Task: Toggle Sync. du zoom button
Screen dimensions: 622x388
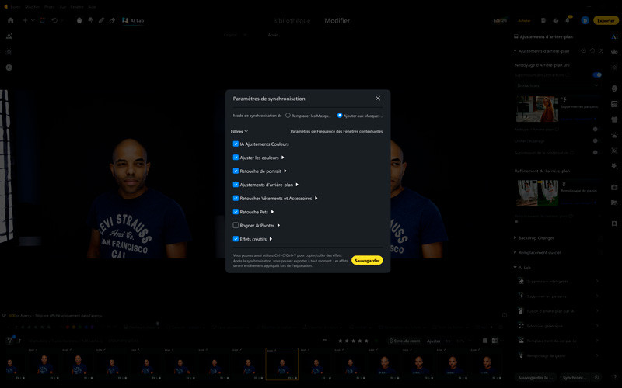Action: pyautogui.click(x=404, y=341)
